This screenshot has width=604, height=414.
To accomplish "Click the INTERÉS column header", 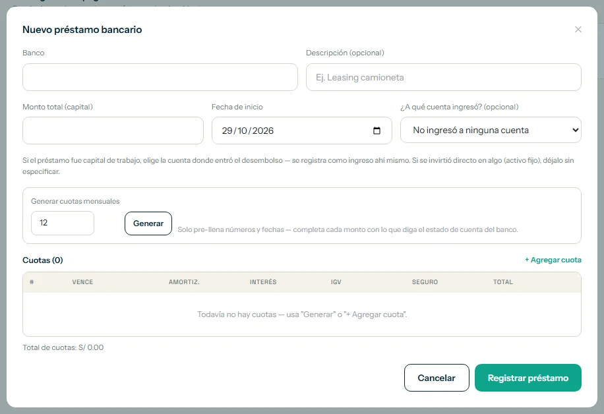I will [263, 282].
